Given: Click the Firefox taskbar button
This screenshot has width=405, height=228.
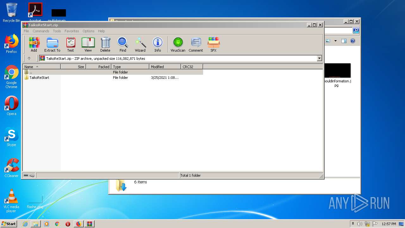Looking at the screenshot, I should click(78, 224).
